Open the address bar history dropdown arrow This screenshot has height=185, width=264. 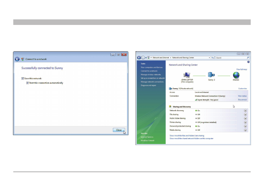[x=209, y=58]
